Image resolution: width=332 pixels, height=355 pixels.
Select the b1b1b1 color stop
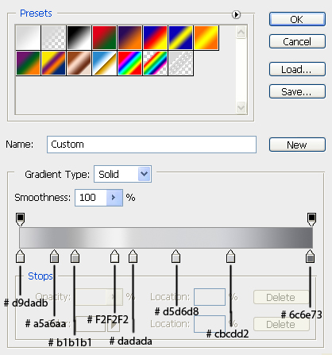pyautogui.click(x=75, y=256)
